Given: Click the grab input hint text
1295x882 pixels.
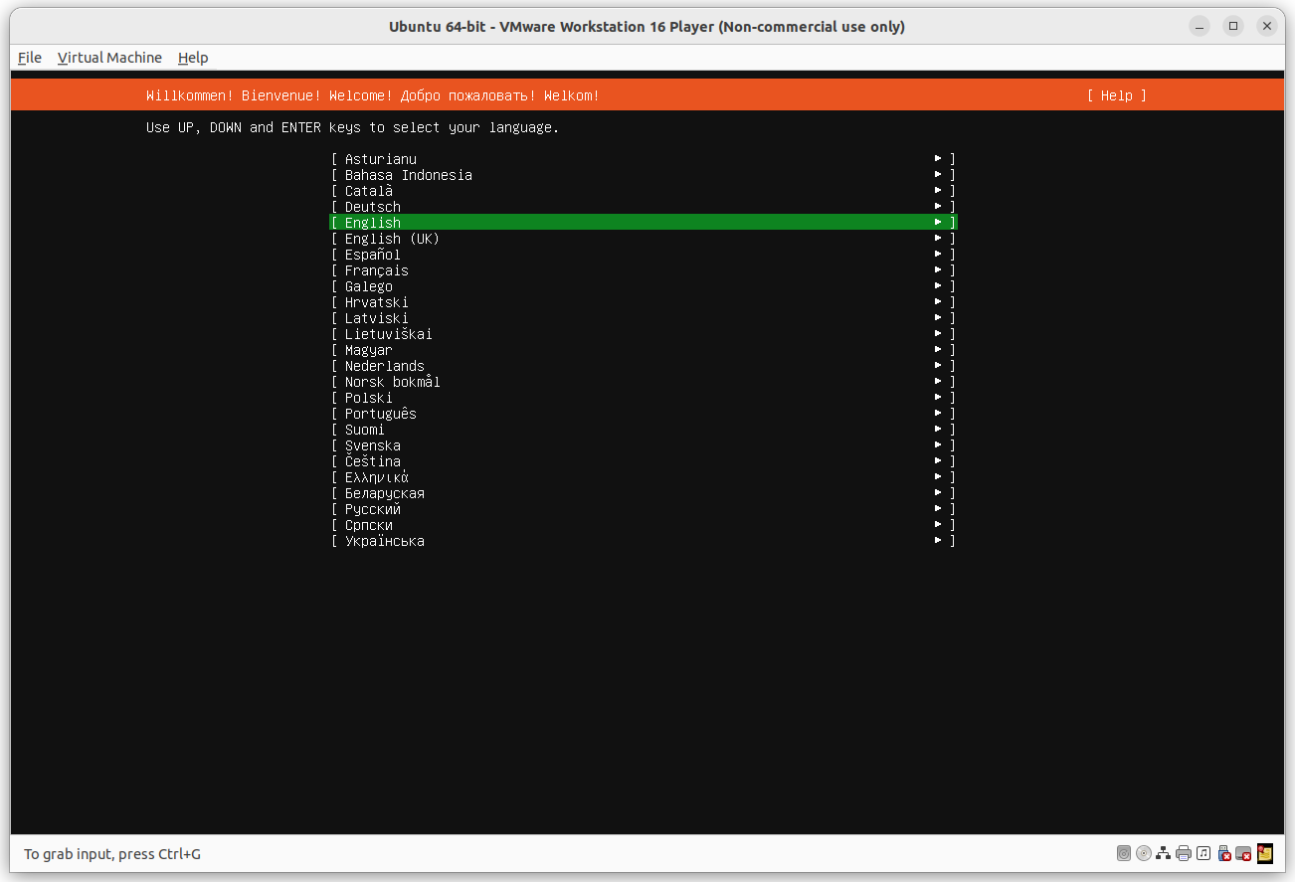Looking at the screenshot, I should [111, 853].
